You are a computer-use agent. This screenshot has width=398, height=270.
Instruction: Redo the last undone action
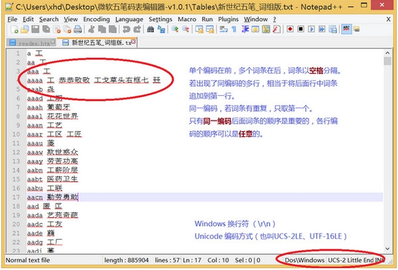[x=137, y=29]
